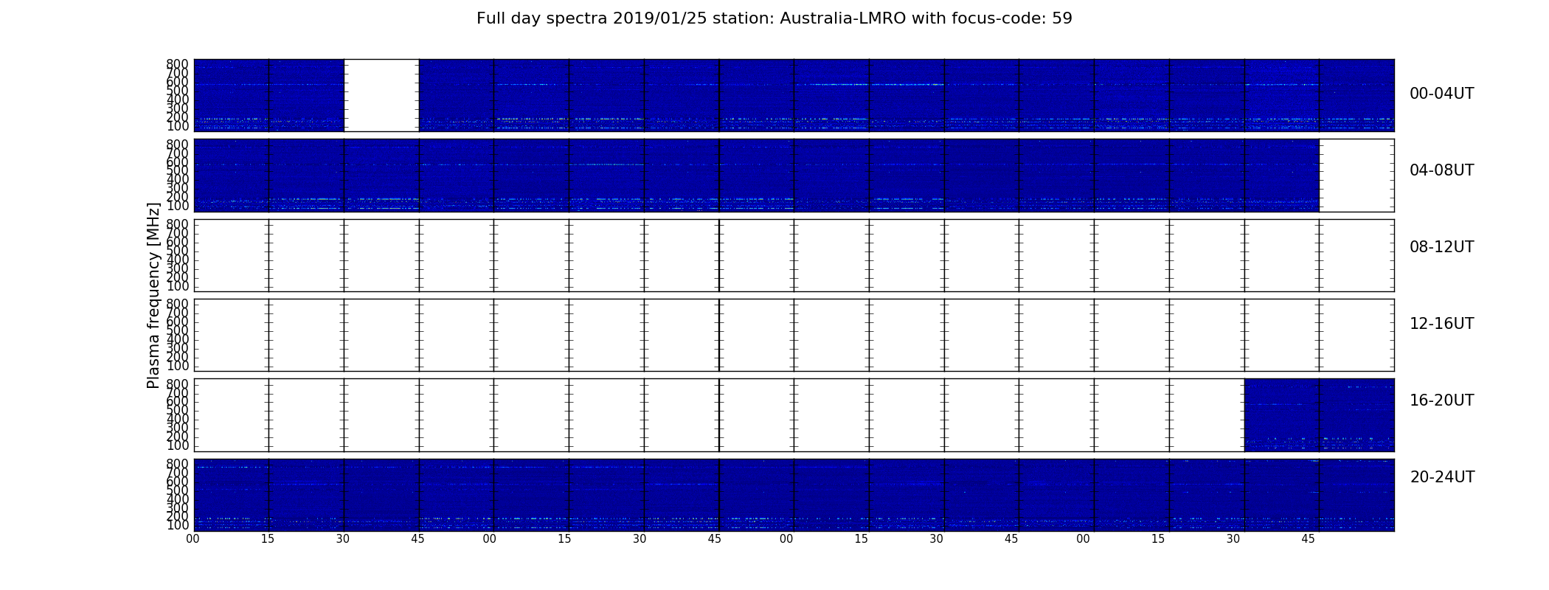
Task: Select the '12-16UT' row label
Action: pos(1442,324)
